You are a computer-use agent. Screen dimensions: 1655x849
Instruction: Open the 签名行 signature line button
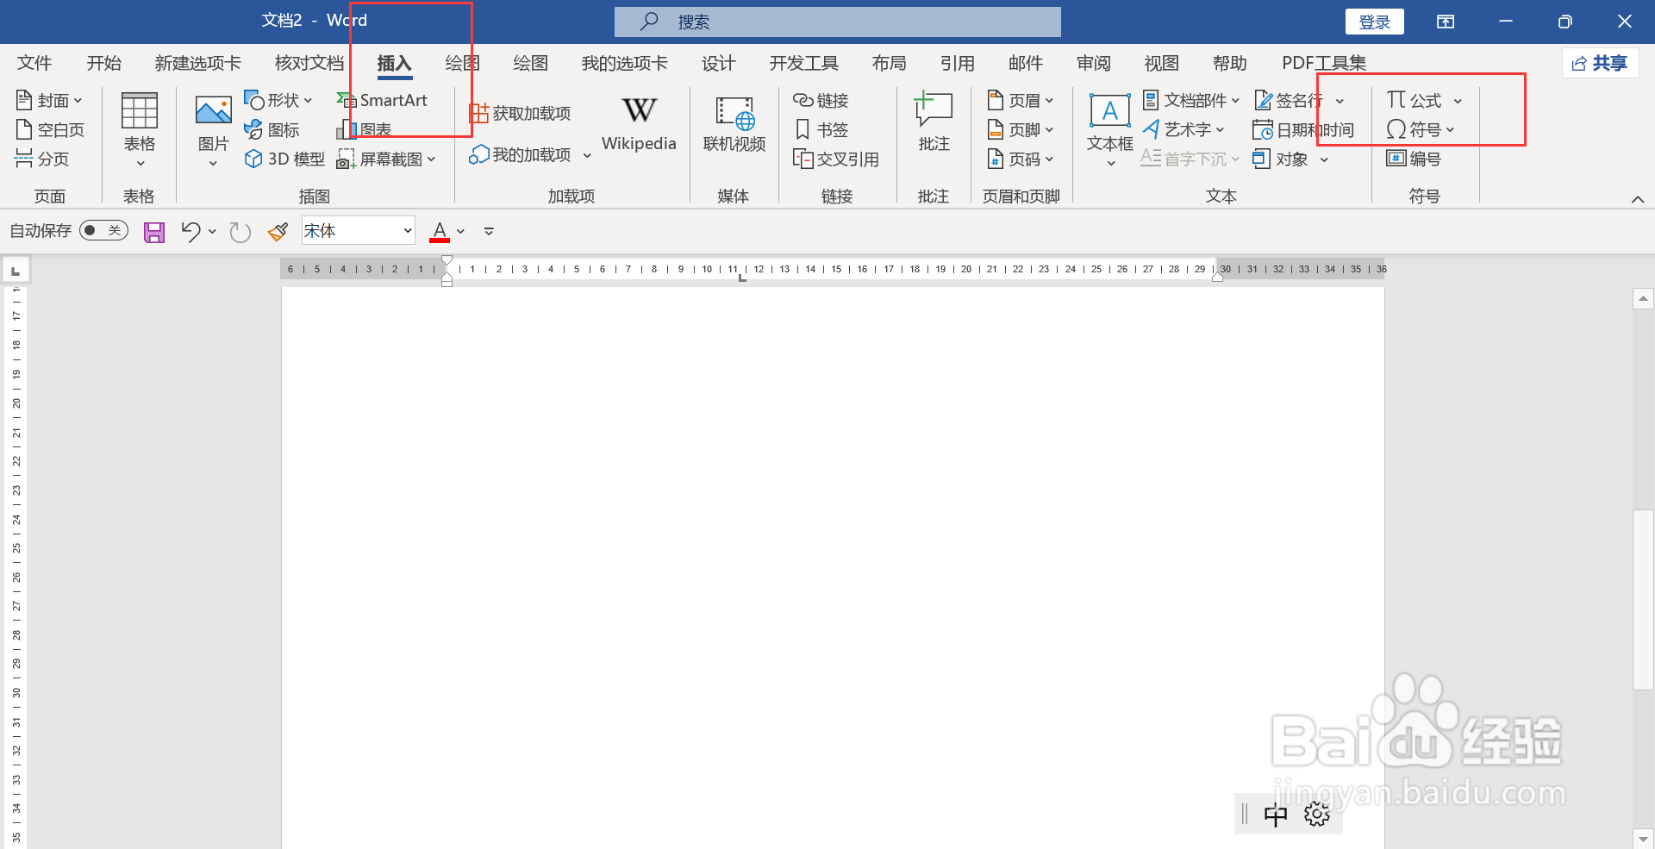1290,101
